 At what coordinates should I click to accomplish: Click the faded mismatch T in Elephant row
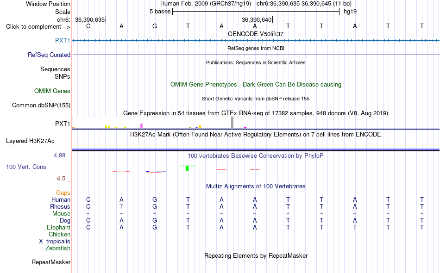[x=355, y=227]
